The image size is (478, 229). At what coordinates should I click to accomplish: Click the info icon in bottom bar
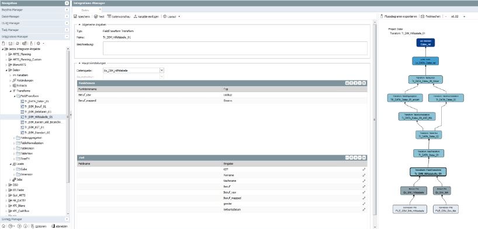coord(25,226)
